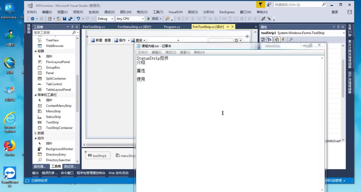Screen dimensions: 361x192
Task: Click the 登录 sign-in link
Action: pyautogui.click(x=335, y=12)
